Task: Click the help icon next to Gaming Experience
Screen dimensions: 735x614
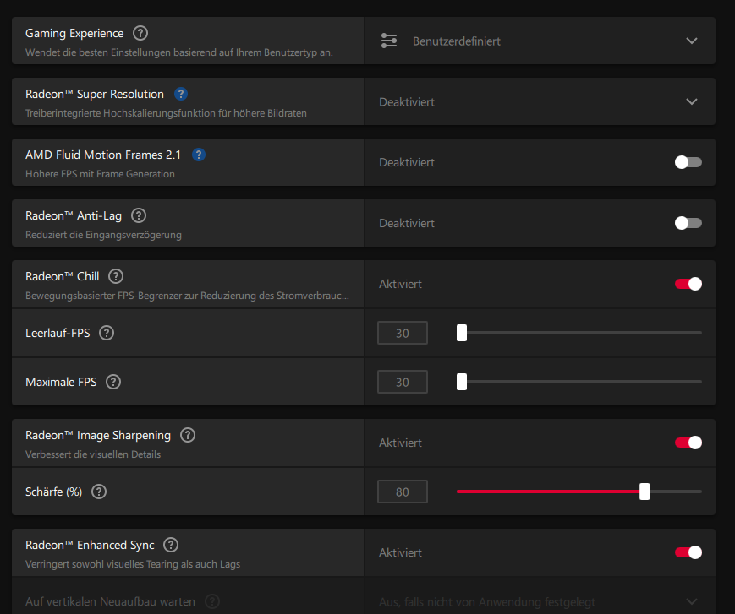Action: pos(140,34)
